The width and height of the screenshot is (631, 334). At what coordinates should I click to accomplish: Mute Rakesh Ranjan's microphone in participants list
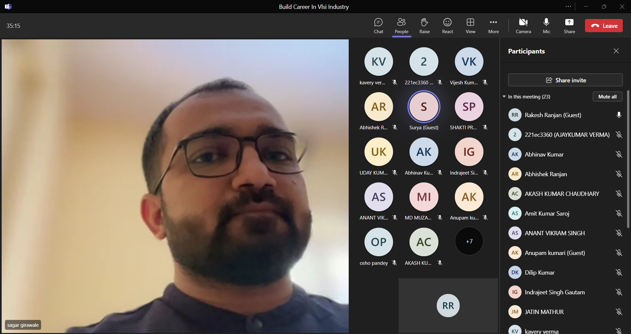pyautogui.click(x=619, y=115)
